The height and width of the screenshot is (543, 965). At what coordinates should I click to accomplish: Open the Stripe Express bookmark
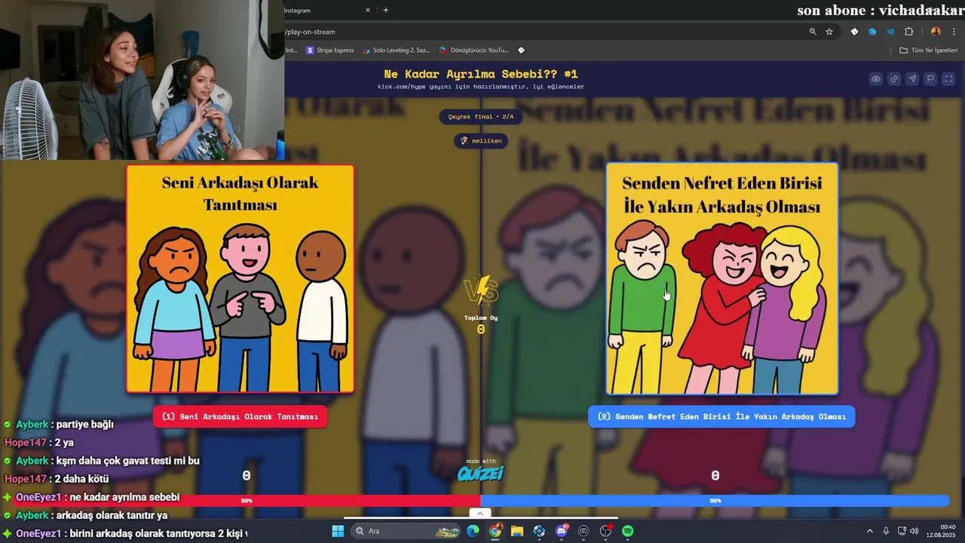tap(330, 51)
